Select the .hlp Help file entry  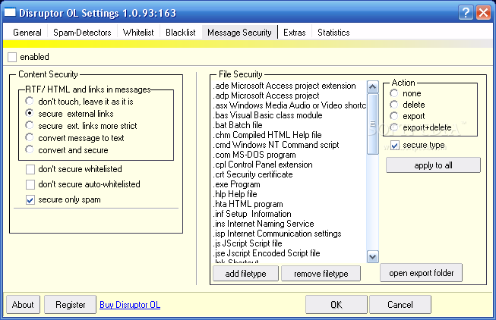[289, 194]
